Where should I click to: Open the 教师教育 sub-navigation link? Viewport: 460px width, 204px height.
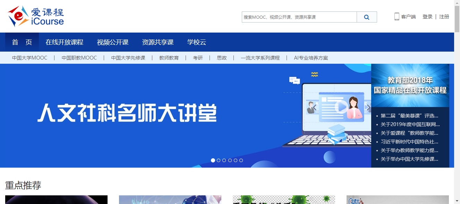pyautogui.click(x=169, y=57)
